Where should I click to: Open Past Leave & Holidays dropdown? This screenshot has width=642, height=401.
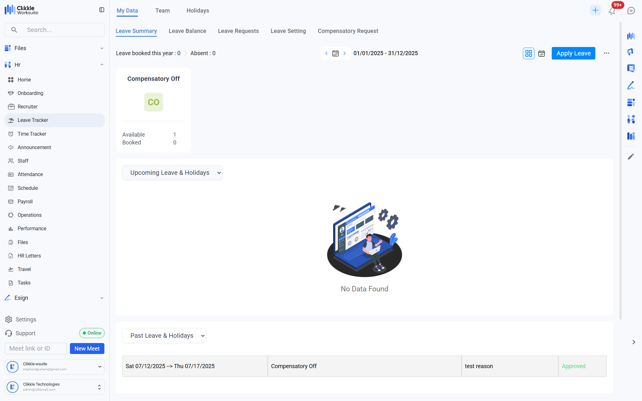click(x=164, y=336)
